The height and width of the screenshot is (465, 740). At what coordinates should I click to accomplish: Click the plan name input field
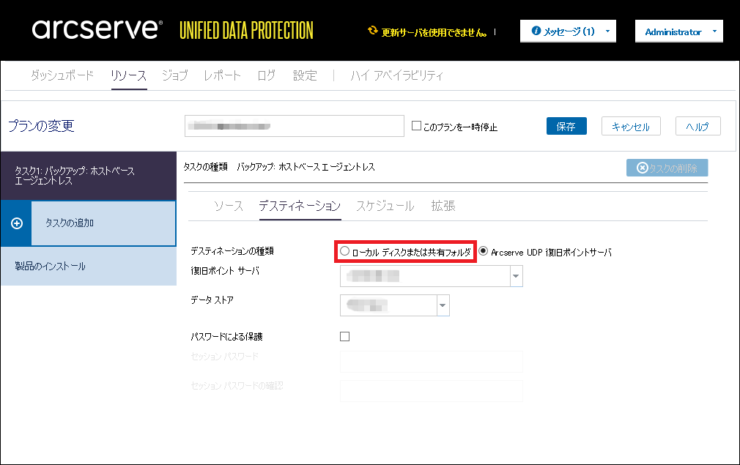pyautogui.click(x=294, y=126)
